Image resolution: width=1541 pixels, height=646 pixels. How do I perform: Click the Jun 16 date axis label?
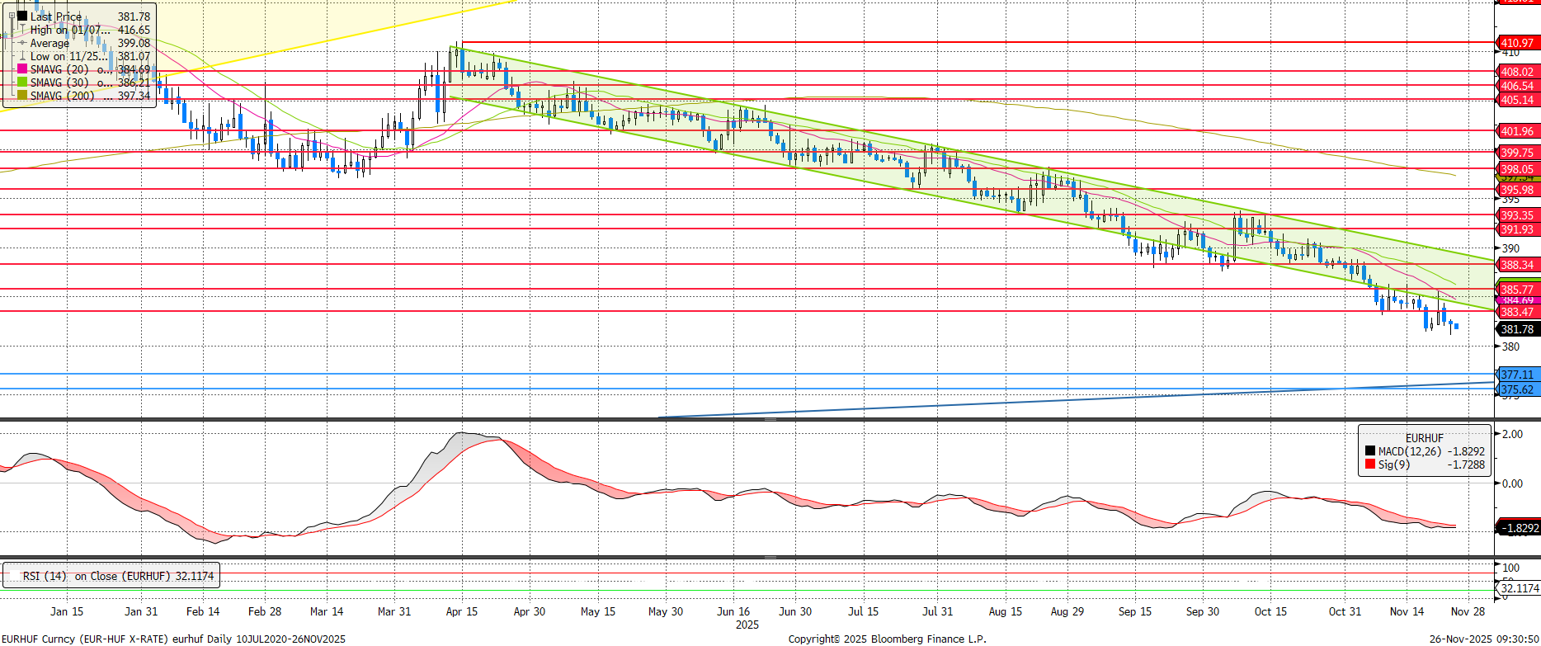[733, 611]
